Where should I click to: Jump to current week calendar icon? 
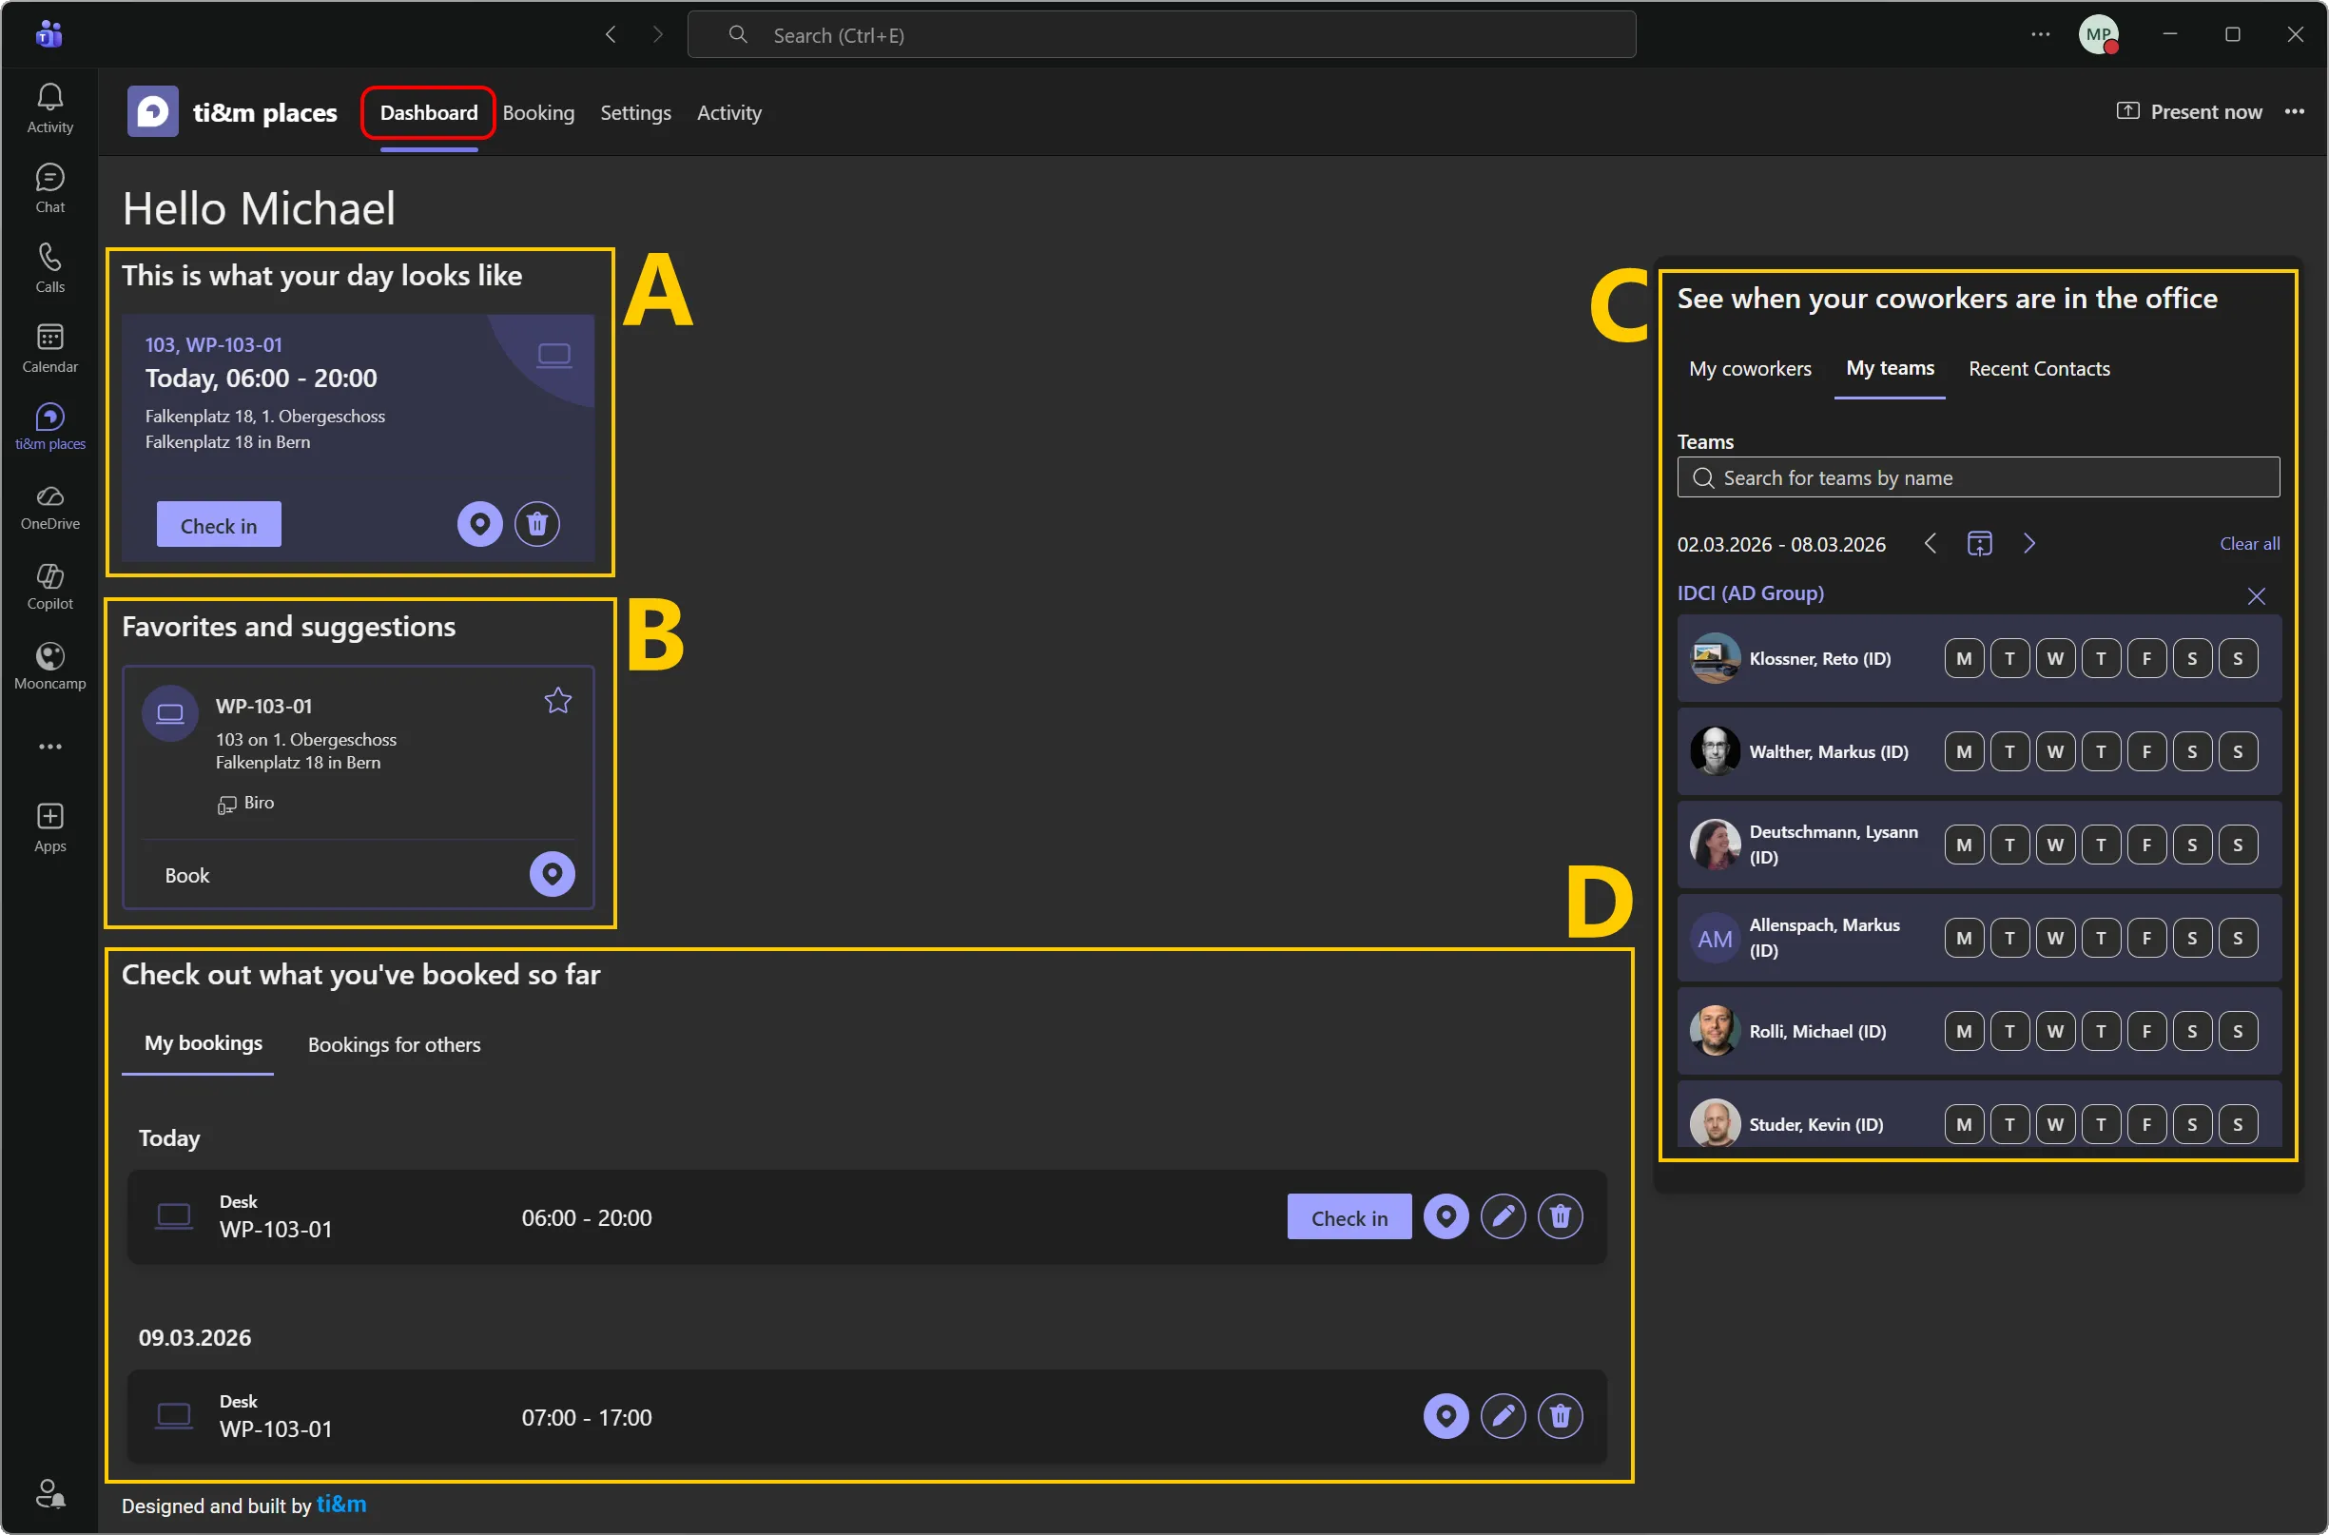(x=1979, y=543)
